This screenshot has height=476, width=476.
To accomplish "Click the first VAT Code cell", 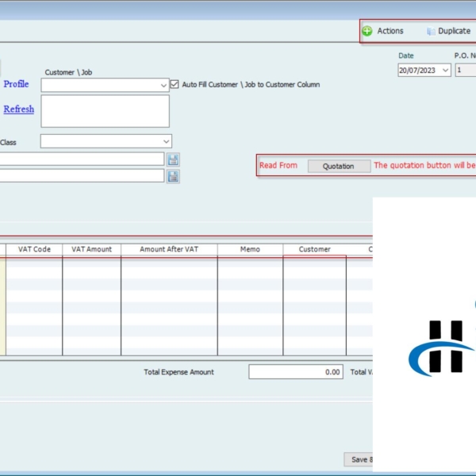I will (x=34, y=263).
